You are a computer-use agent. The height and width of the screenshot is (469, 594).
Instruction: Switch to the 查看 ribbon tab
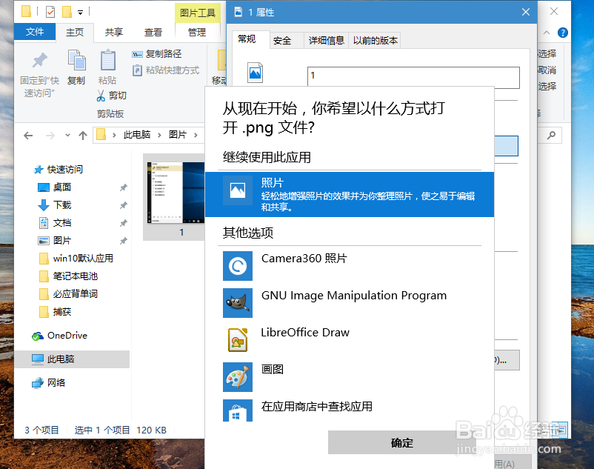pos(153,33)
